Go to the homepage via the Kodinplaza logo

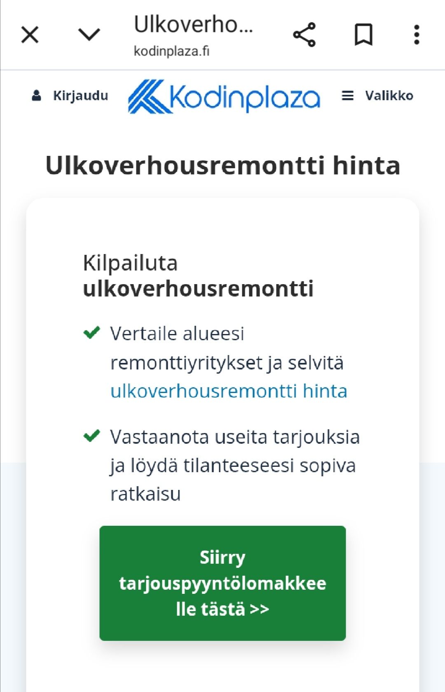coord(224,97)
